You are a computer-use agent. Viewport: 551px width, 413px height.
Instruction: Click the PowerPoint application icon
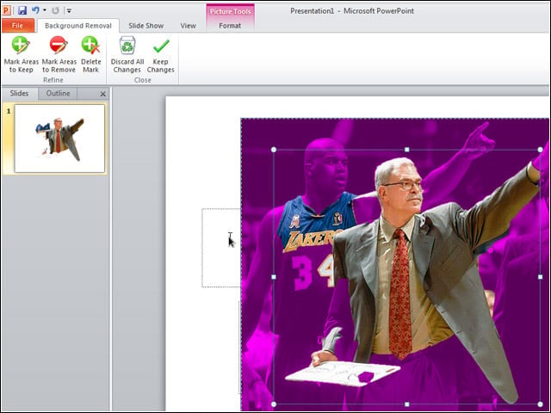6,10
